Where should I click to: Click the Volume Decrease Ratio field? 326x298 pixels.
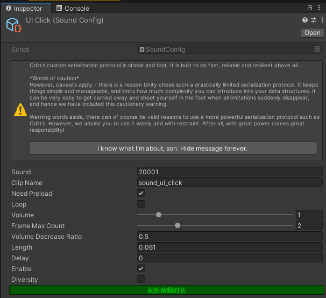(230, 237)
